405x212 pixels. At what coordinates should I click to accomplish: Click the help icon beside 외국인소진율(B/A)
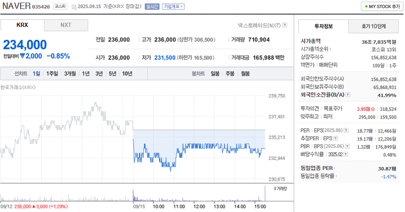(x=348, y=95)
